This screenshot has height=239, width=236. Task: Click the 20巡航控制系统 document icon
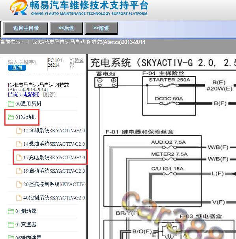(x=19, y=184)
